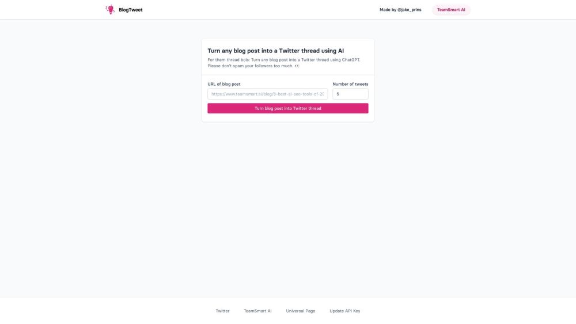Open the Made by @jake_prins link
The image size is (576, 324).
400,10
